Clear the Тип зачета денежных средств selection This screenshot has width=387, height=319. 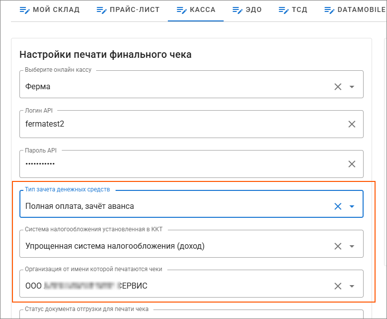coord(338,206)
